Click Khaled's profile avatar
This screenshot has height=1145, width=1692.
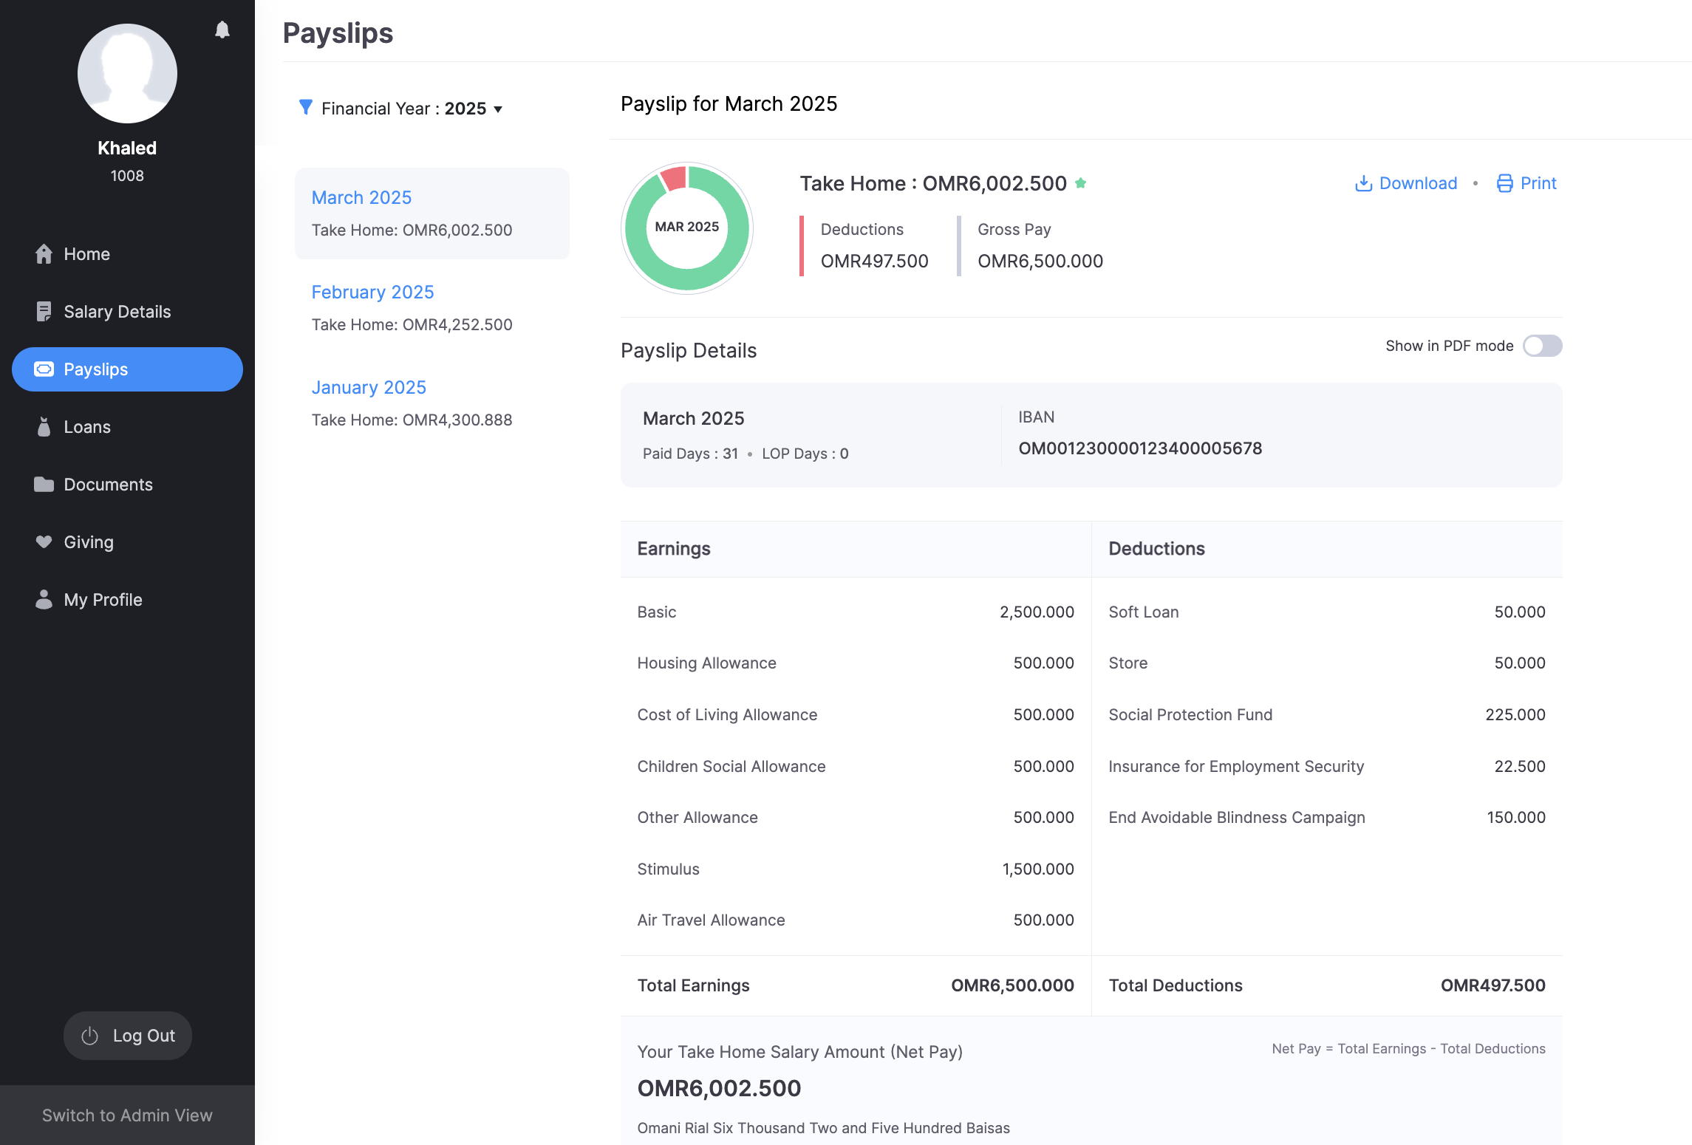tap(127, 74)
